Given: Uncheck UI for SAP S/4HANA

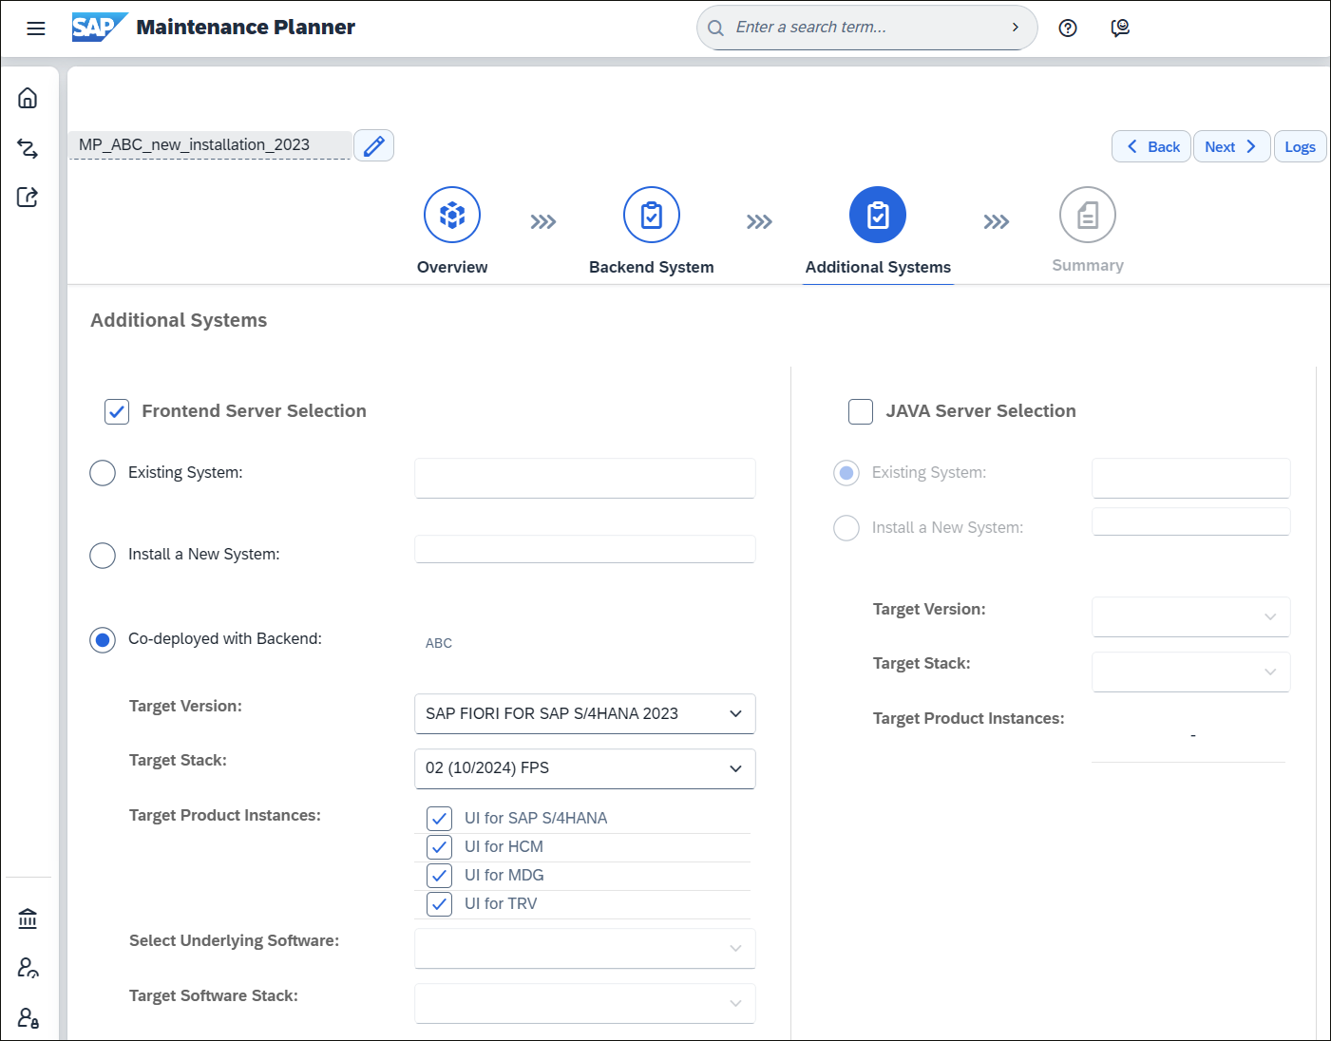Looking at the screenshot, I should click(x=439, y=818).
